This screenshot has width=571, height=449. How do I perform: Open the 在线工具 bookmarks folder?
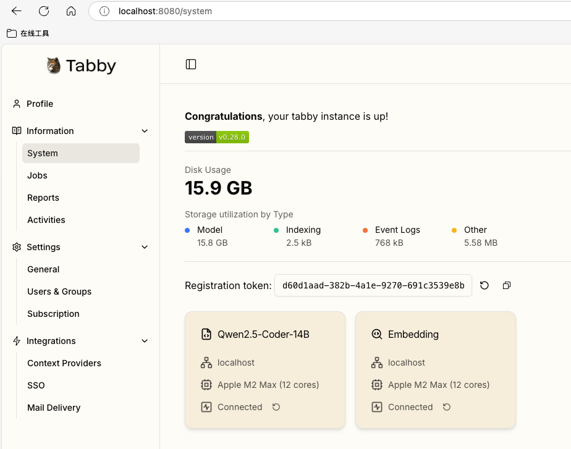tap(28, 33)
